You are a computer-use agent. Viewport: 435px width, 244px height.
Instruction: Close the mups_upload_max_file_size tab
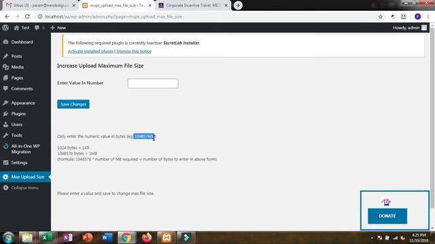tap(150, 5)
